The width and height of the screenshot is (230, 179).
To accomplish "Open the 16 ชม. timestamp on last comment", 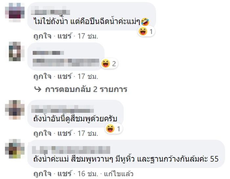I will (88, 173).
